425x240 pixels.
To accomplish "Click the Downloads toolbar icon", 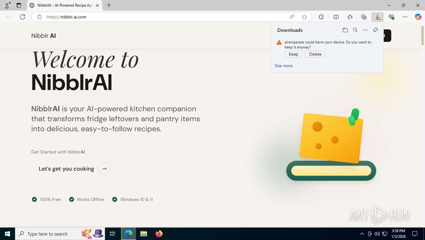I will (377, 17).
